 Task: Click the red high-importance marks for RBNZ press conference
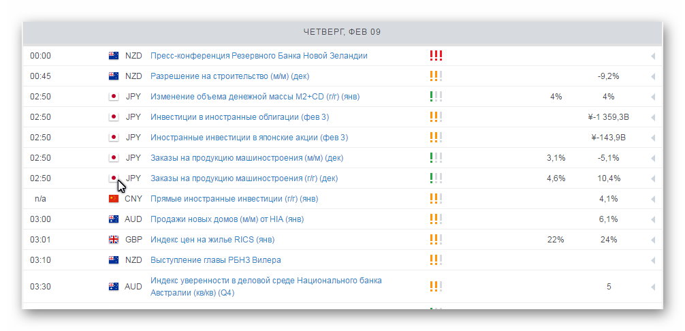tap(436, 55)
